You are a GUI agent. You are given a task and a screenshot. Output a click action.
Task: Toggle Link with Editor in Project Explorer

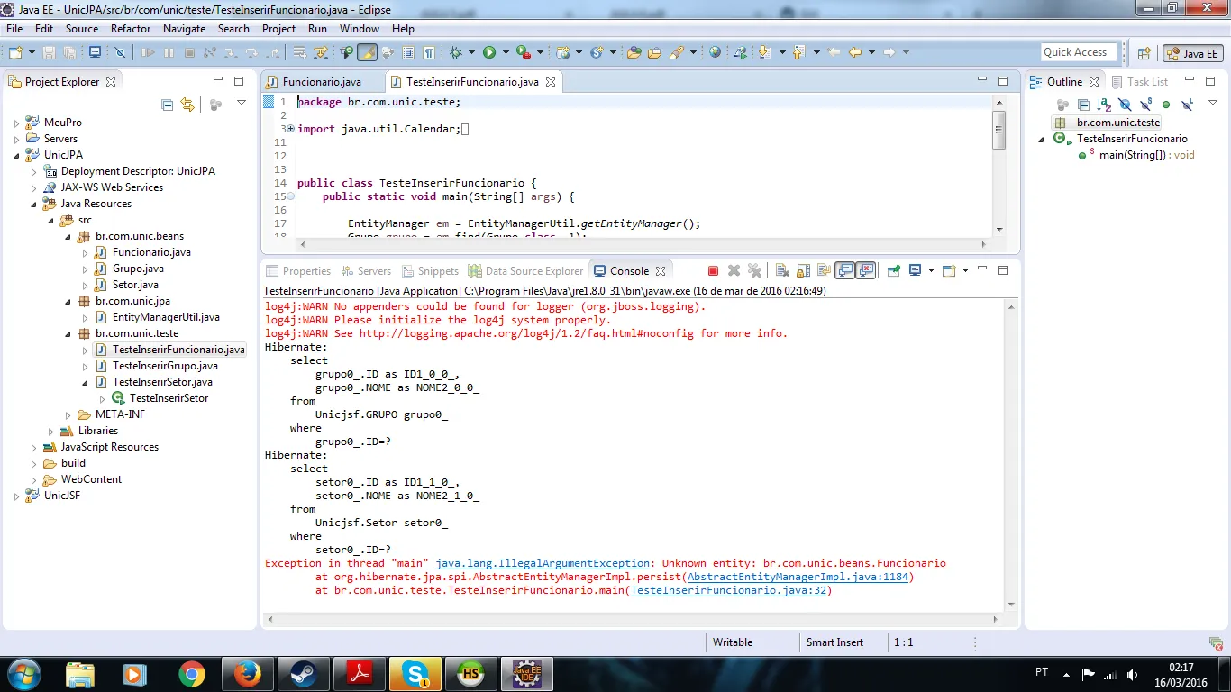pyautogui.click(x=187, y=105)
